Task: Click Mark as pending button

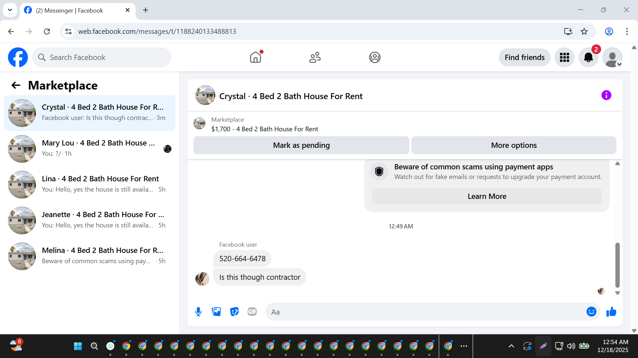Action: (301, 145)
